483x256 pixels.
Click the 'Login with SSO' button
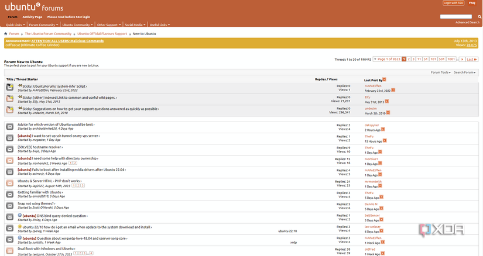click(x=453, y=3)
